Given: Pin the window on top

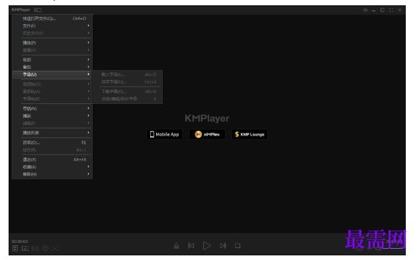Looking at the screenshot, I should click(x=365, y=10).
